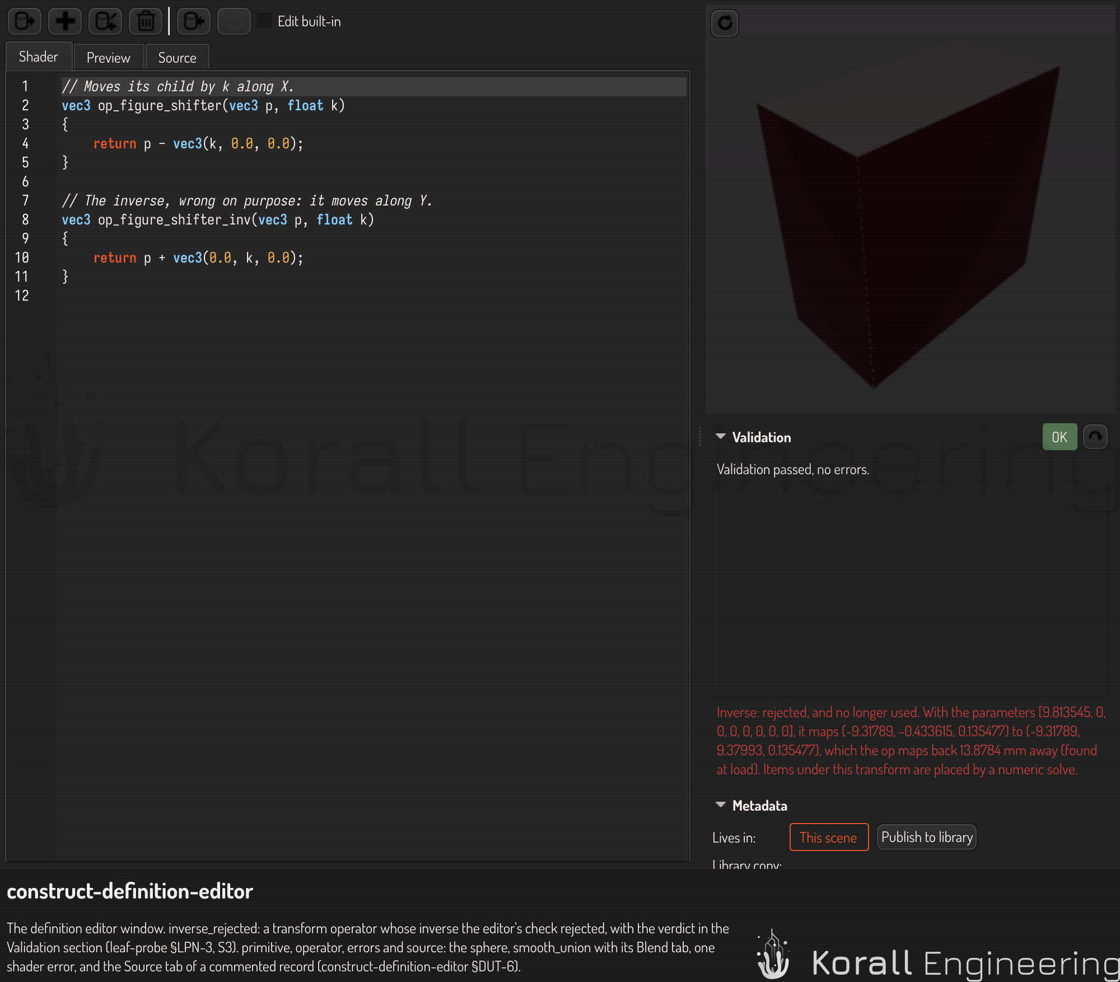Click the op_figure_shifter signature on line 2
The height and width of the screenshot is (982, 1120).
click(203, 106)
